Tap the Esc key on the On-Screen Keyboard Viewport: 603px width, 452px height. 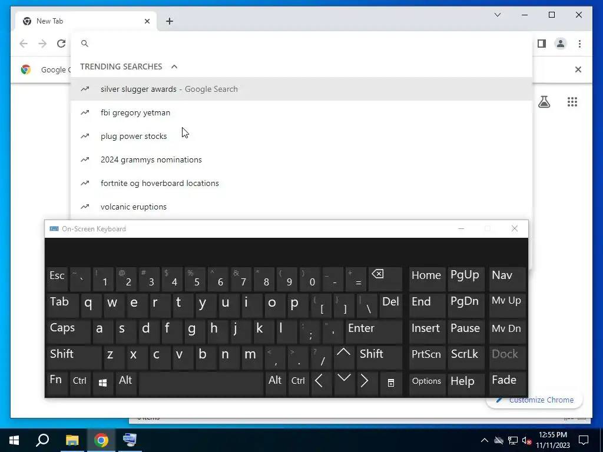[x=57, y=278]
